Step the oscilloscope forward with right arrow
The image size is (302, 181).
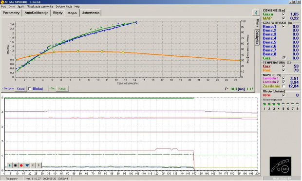pos(38,165)
